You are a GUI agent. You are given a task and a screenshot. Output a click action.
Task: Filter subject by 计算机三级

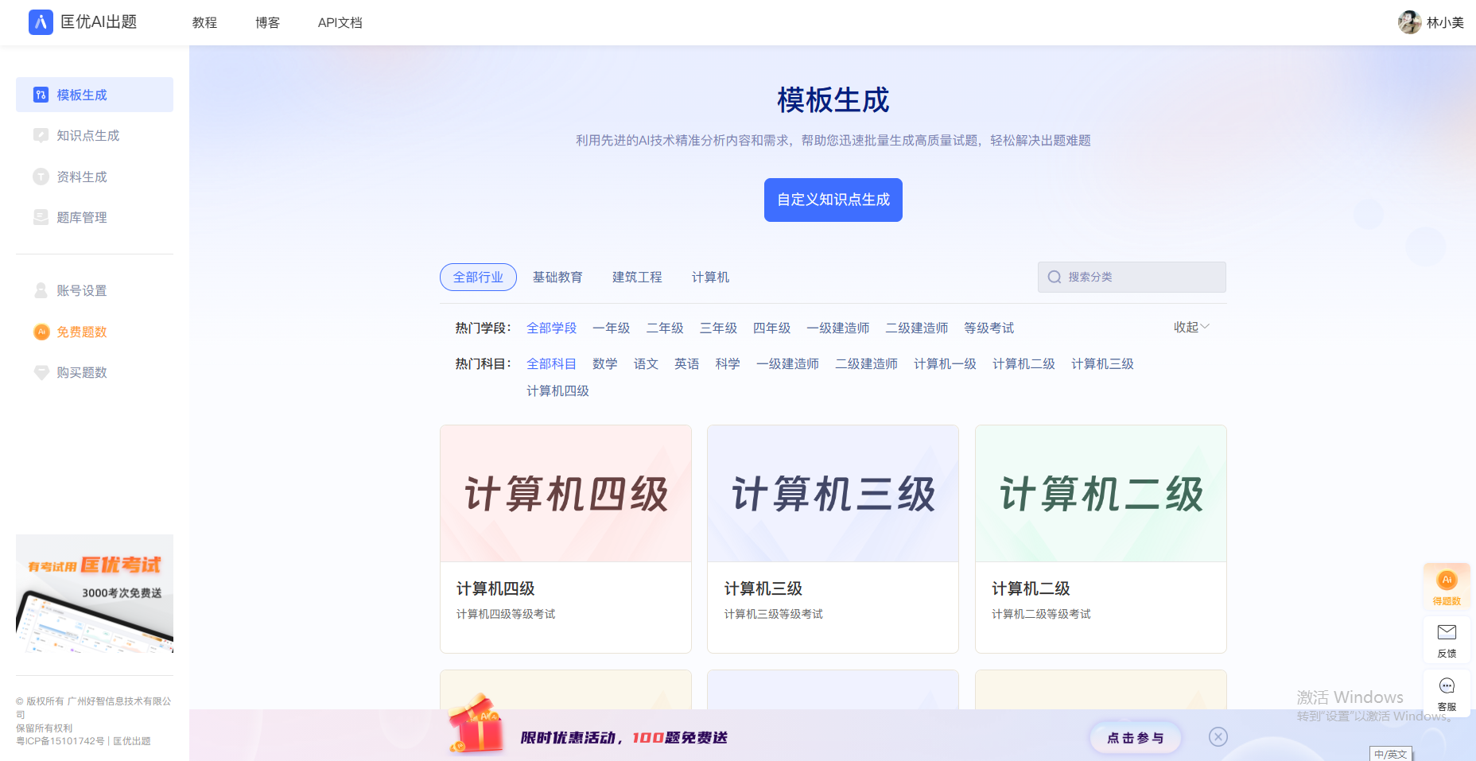coord(1102,363)
